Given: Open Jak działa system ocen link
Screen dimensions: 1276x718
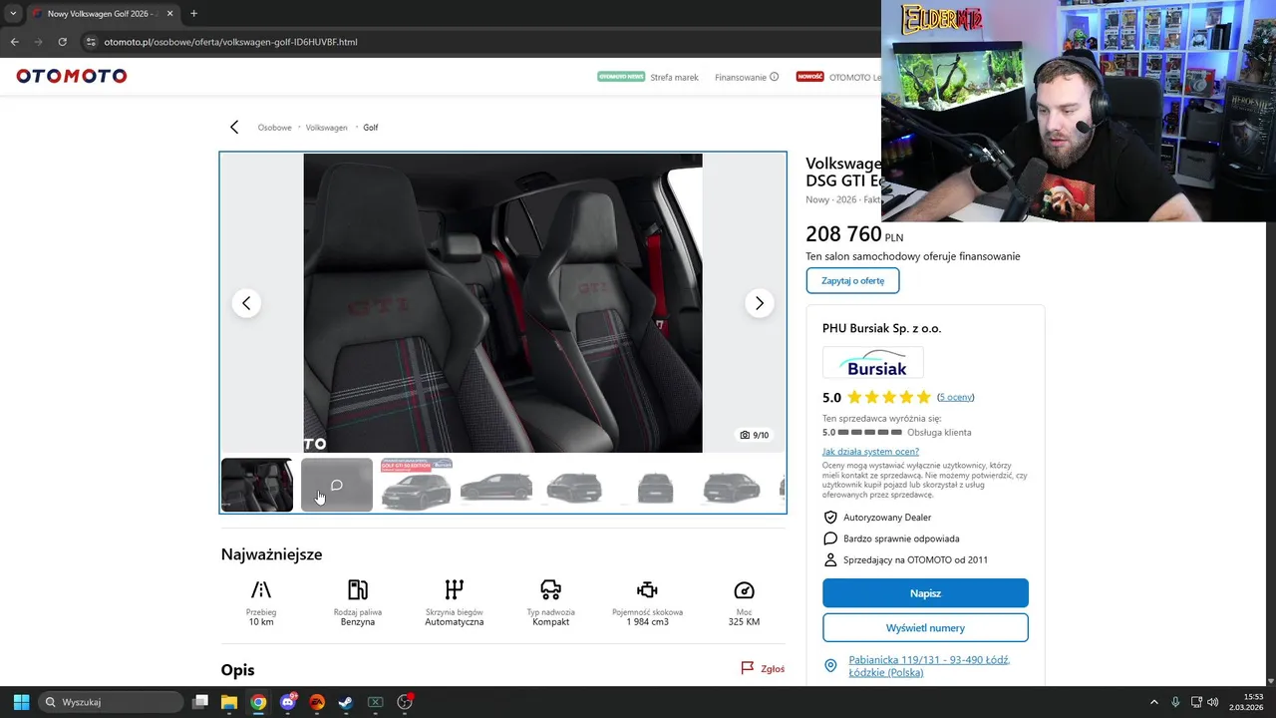Looking at the screenshot, I should click(x=870, y=452).
